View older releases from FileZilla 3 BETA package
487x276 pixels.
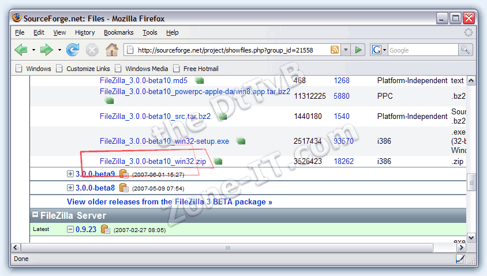point(170,202)
